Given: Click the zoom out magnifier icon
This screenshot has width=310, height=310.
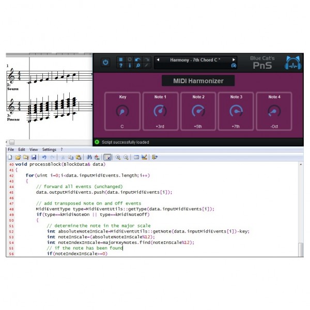Looking at the screenshot, I should [x=126, y=157].
